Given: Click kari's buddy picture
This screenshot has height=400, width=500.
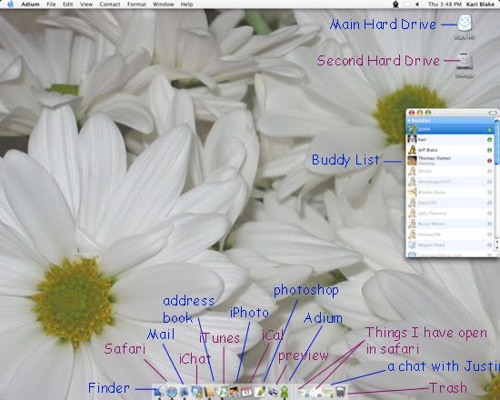Looking at the screenshot, I should click(413, 139).
